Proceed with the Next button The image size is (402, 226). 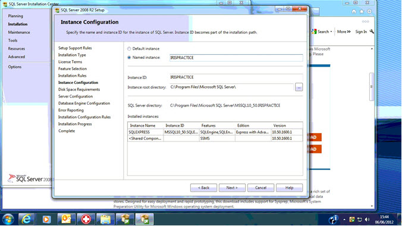[x=232, y=188]
